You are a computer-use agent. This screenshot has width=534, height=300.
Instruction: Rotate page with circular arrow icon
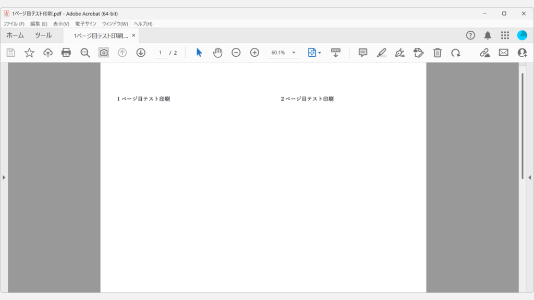[x=456, y=53]
